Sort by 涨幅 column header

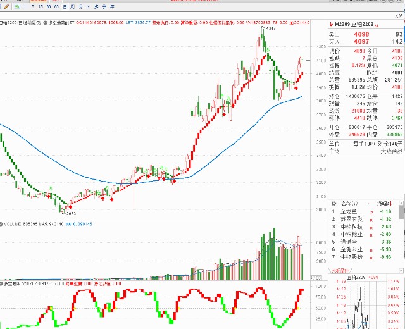pos(384,204)
